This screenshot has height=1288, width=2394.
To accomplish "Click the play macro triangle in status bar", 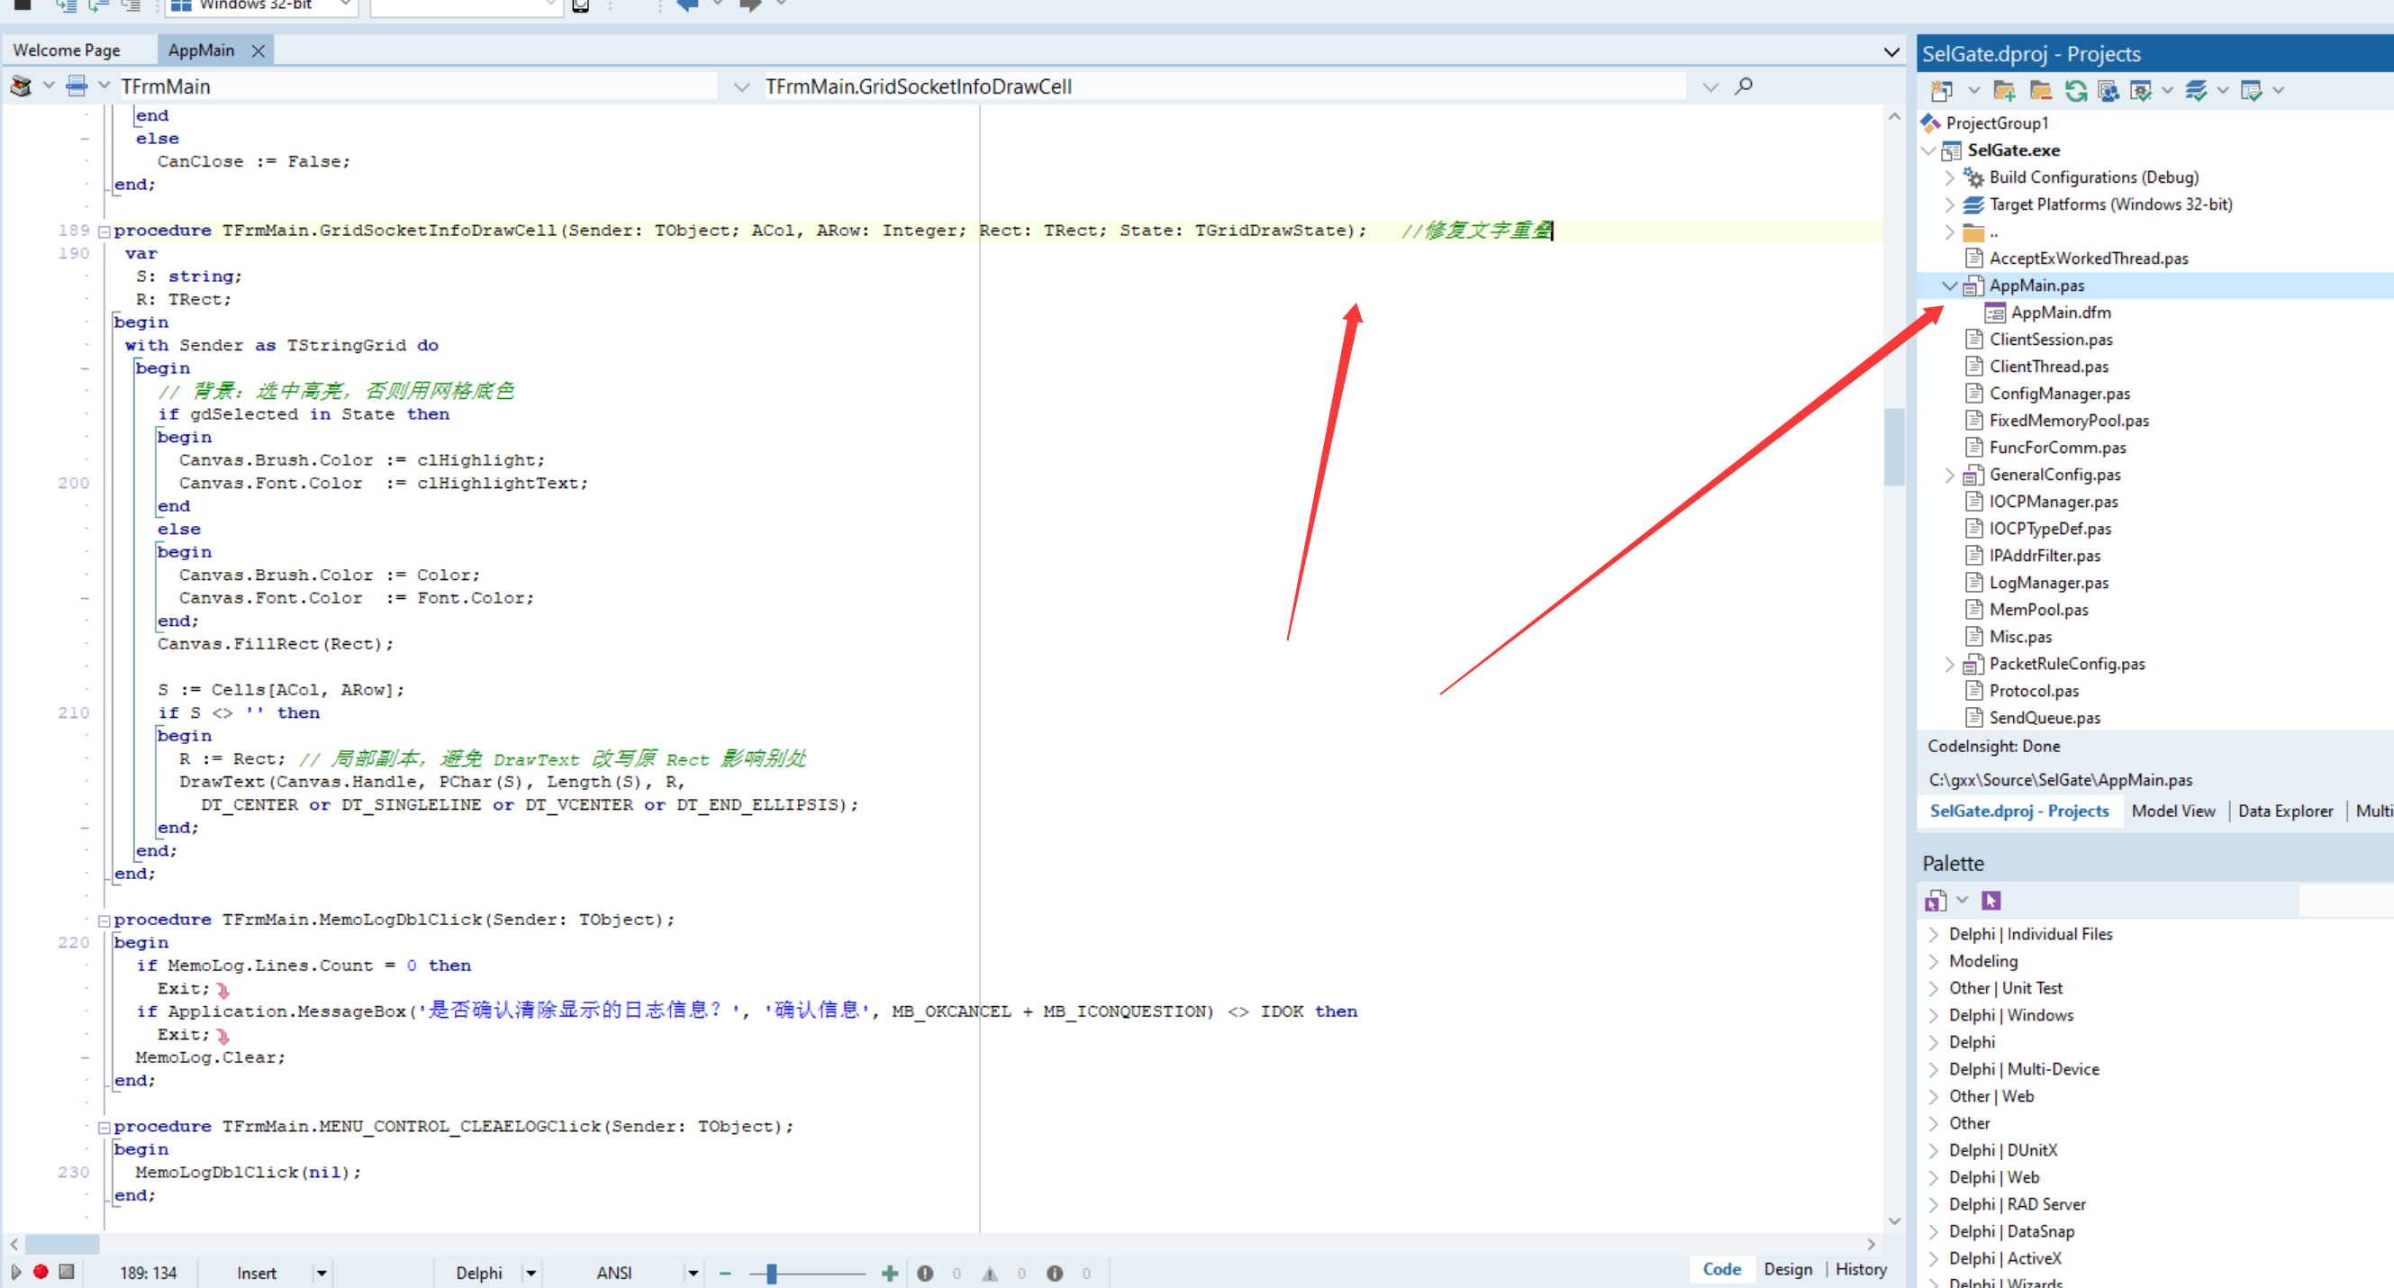I will coord(16,1271).
